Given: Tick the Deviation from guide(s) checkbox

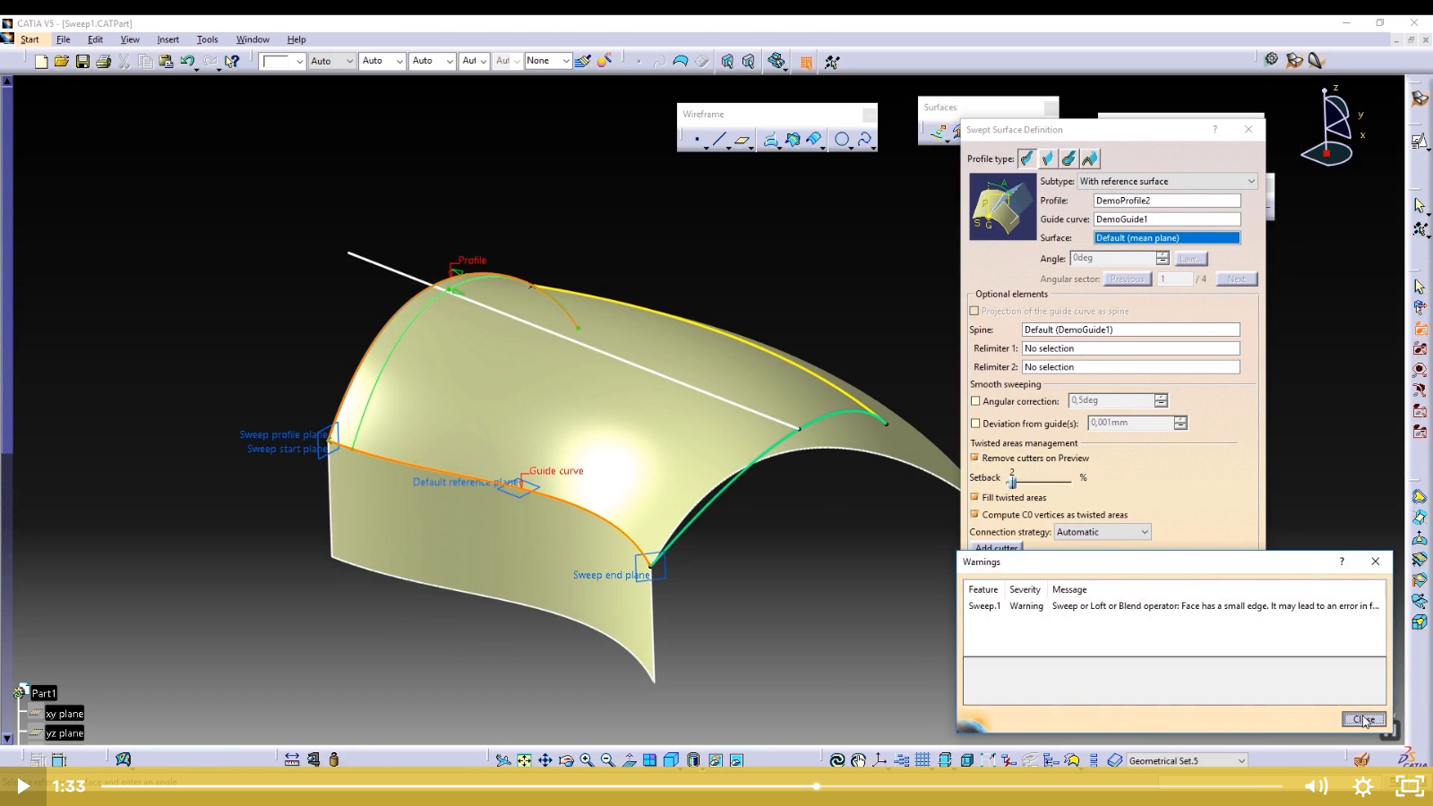Looking at the screenshot, I should (x=975, y=424).
